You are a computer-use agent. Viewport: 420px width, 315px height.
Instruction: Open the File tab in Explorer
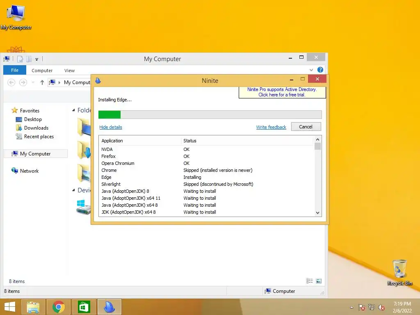[15, 70]
